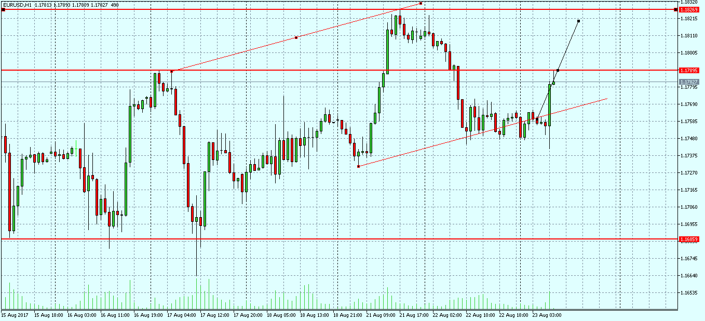Screen dimensions: 705x321
Task: Select the upper trendline's middle anchor point
Action: click(296, 37)
